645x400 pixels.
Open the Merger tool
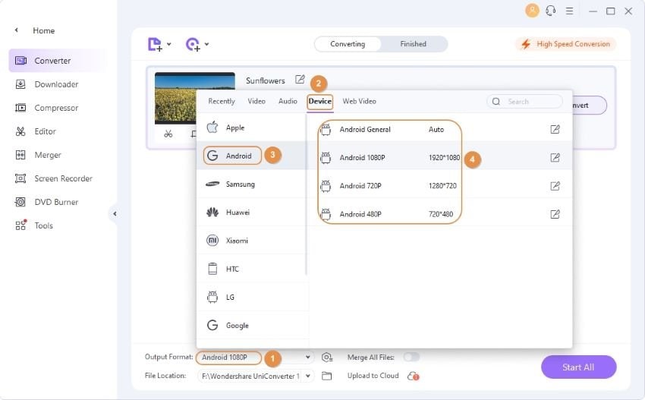coord(38,155)
